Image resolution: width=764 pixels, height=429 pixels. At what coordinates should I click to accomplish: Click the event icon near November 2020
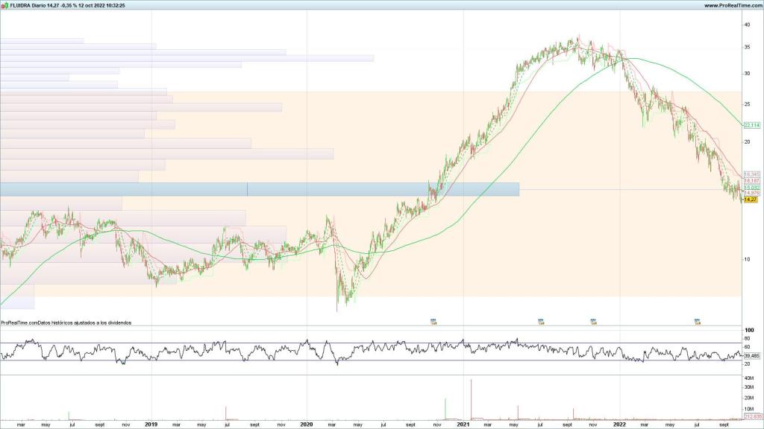(433, 320)
